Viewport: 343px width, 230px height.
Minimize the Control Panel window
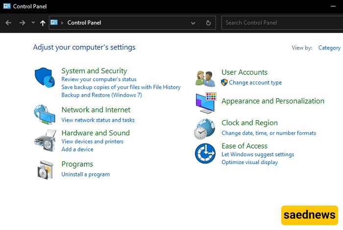tap(333, 6)
